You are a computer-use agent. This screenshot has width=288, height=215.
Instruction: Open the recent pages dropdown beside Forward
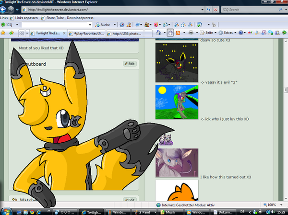pyautogui.click(x=17, y=10)
